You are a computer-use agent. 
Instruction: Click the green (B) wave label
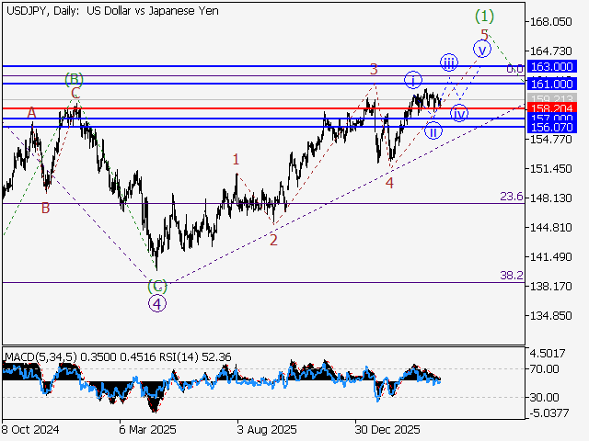[x=75, y=79]
